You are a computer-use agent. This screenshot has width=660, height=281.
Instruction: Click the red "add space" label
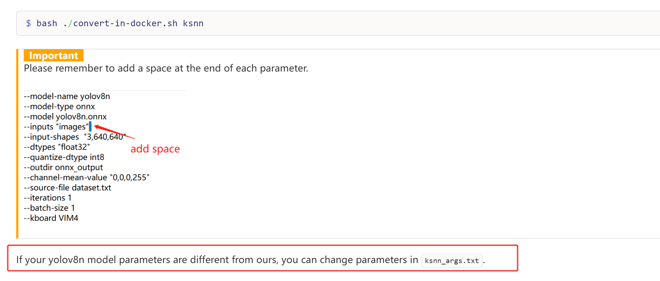pos(155,149)
